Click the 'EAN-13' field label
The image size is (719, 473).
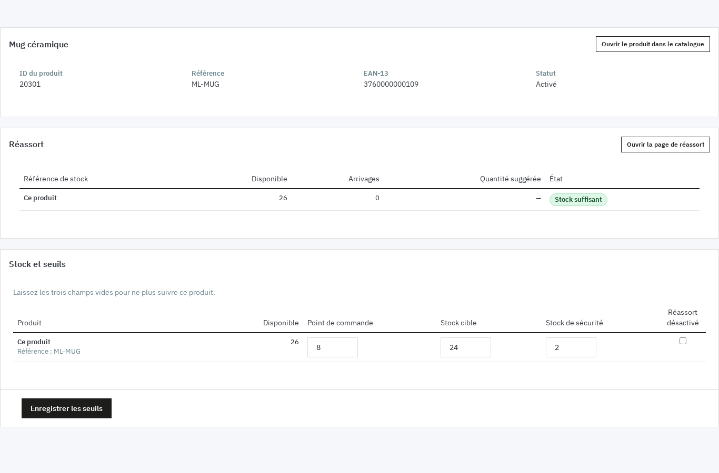[x=376, y=74]
